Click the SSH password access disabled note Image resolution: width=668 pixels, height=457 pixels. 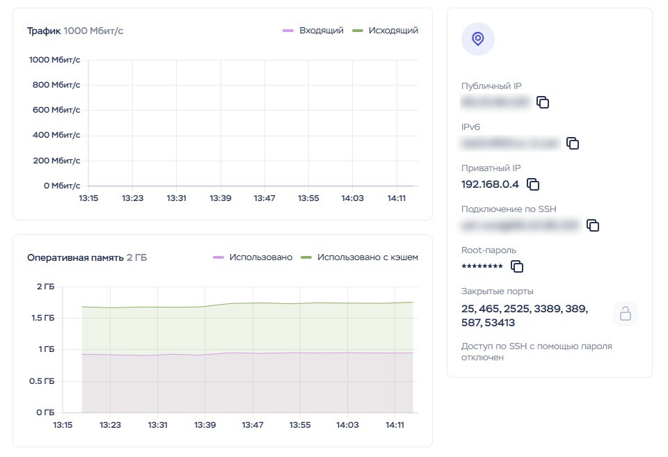pyautogui.click(x=536, y=352)
